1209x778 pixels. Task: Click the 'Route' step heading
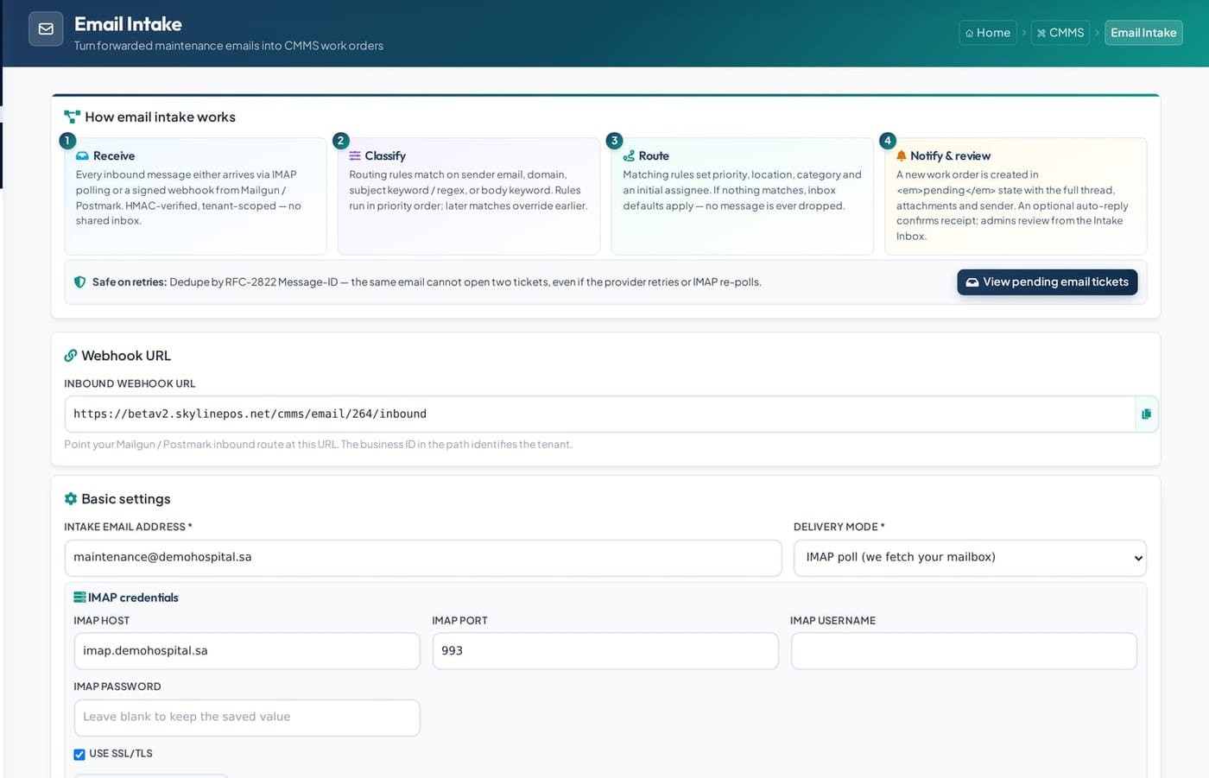(654, 156)
